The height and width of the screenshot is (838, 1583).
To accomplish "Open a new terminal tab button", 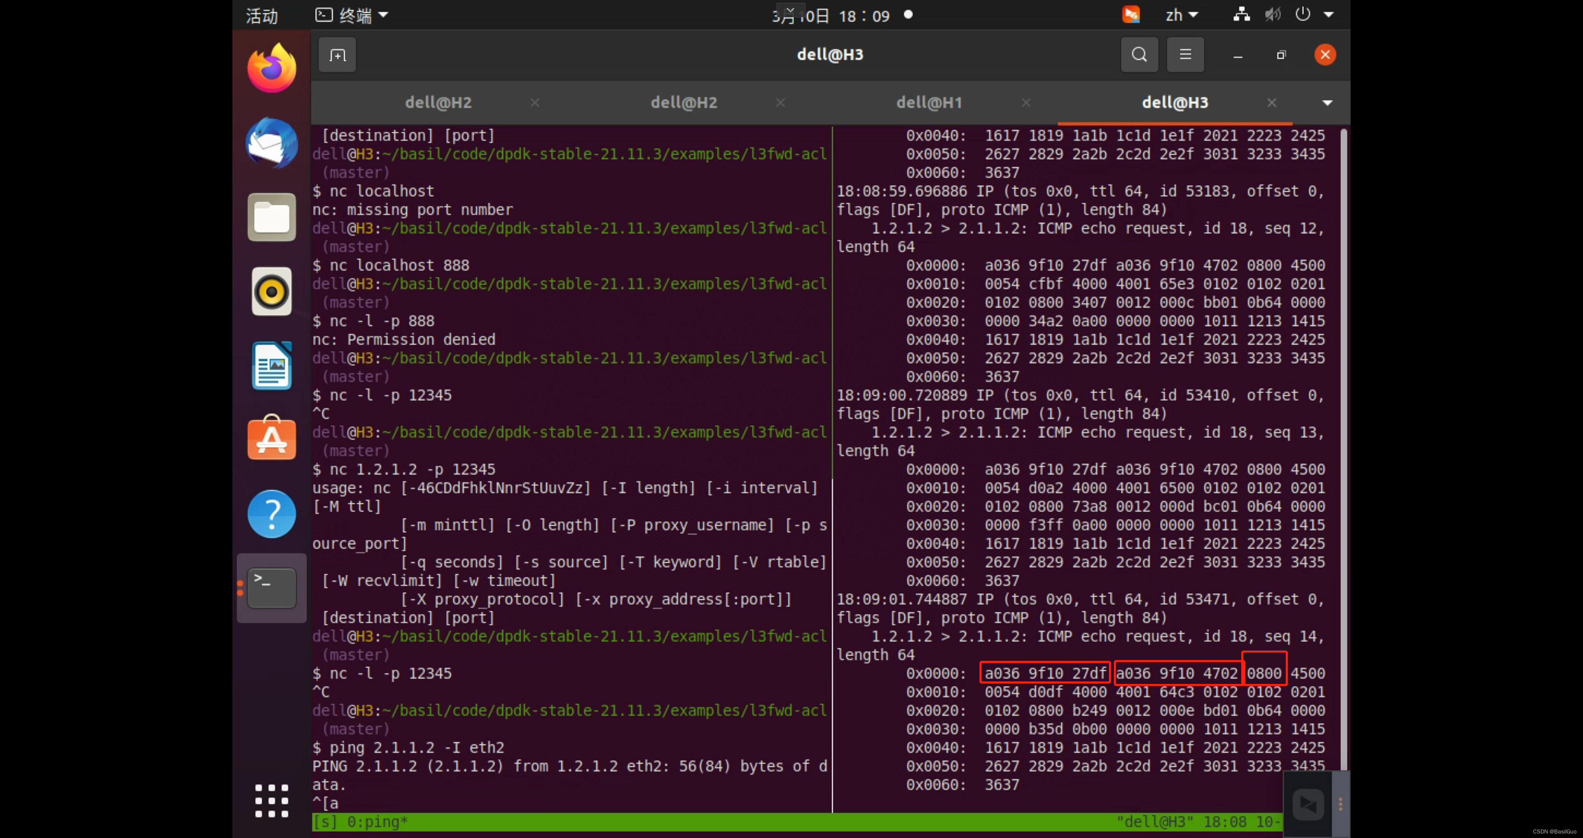I will [337, 55].
